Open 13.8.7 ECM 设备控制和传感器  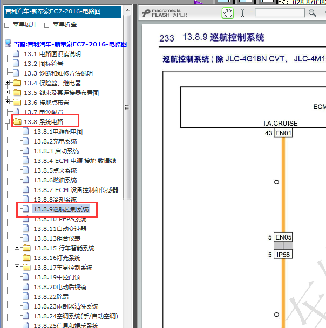76,190
